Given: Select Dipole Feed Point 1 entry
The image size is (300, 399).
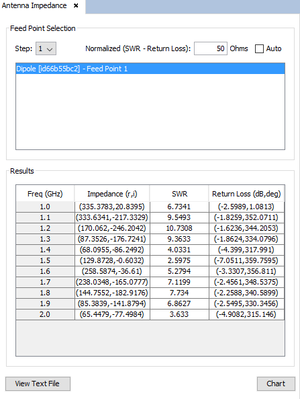Looking at the screenshot, I should (150, 69).
